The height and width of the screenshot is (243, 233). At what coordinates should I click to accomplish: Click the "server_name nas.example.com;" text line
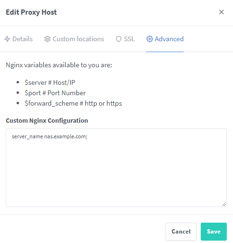click(49, 136)
